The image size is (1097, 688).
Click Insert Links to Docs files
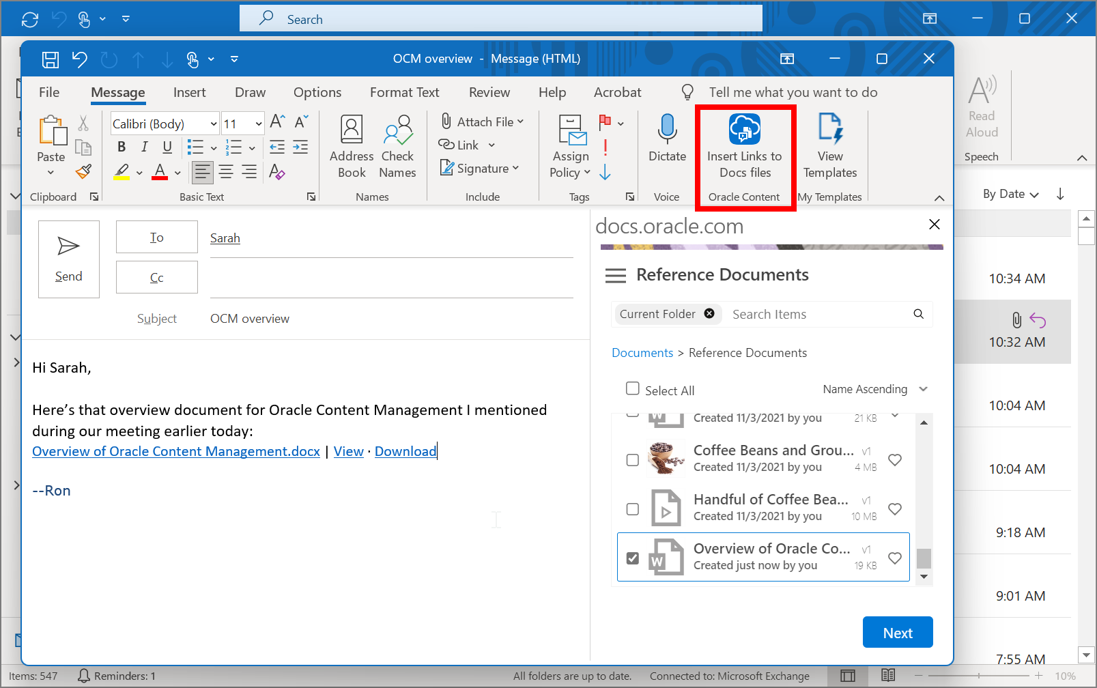point(745,147)
